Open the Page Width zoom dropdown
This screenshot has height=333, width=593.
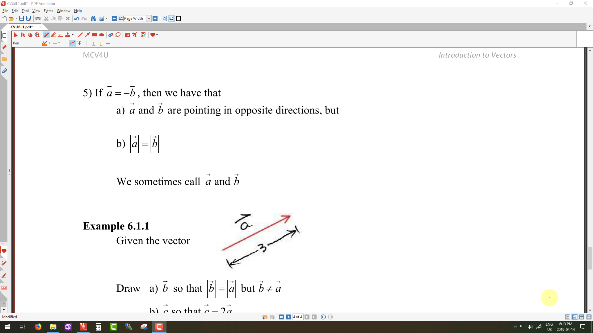(149, 18)
